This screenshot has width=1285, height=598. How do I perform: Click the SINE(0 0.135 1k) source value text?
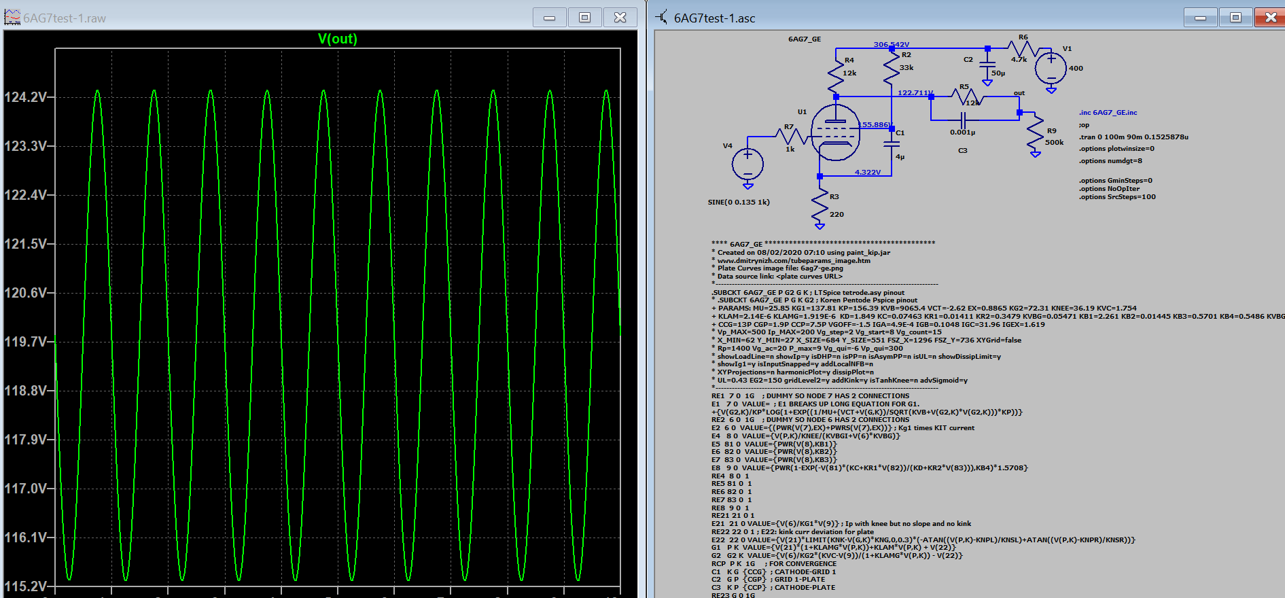tap(739, 203)
